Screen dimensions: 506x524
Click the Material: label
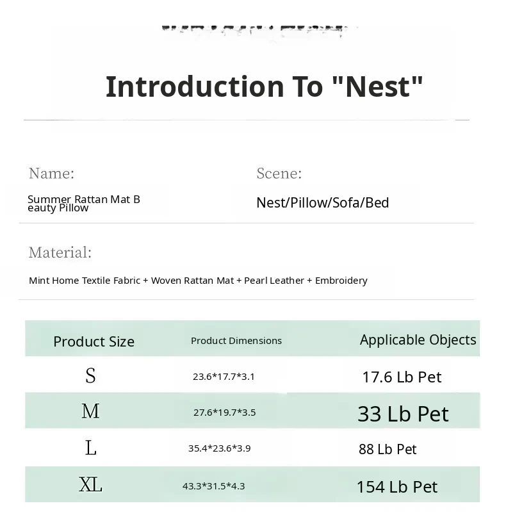click(x=60, y=252)
